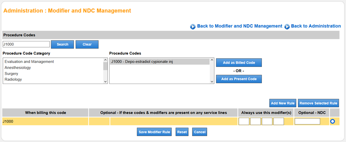
Task: Clear the procedure code search
Action: (x=87, y=44)
